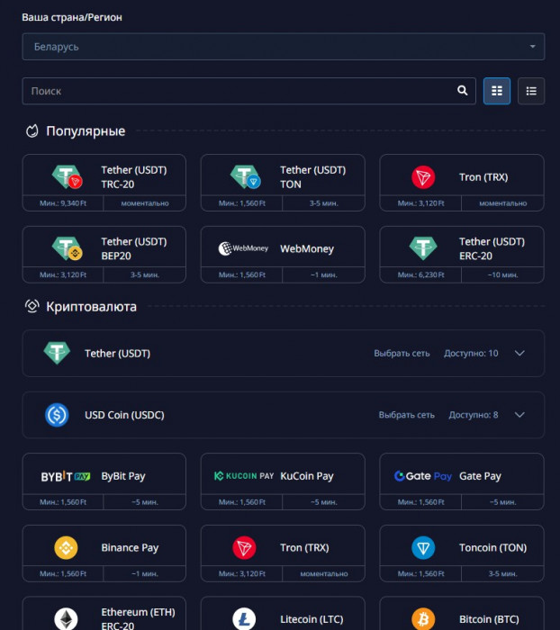The image size is (560, 630).
Task: Click Toncoin (TON) label text
Action: click(492, 547)
